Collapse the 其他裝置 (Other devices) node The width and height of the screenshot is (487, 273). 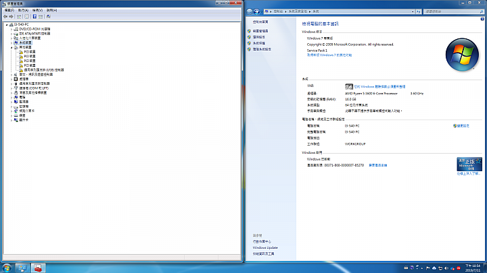[11, 47]
